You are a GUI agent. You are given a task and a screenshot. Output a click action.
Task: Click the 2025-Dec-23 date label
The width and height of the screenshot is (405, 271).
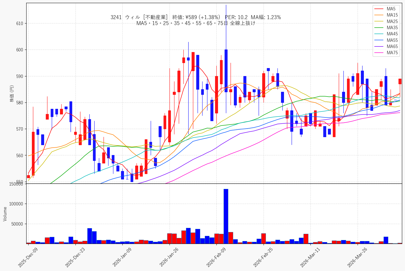click(x=75, y=257)
